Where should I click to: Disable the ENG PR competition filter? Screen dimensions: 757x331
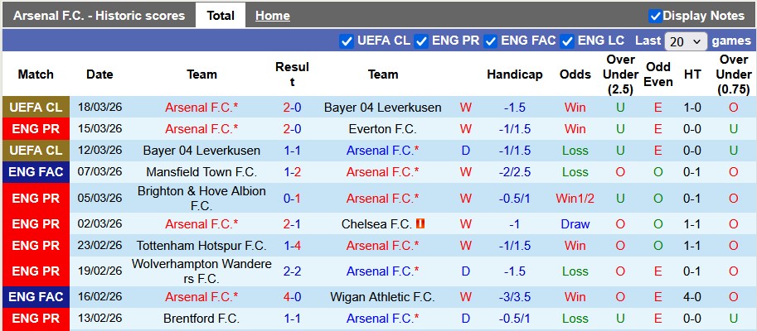click(421, 41)
